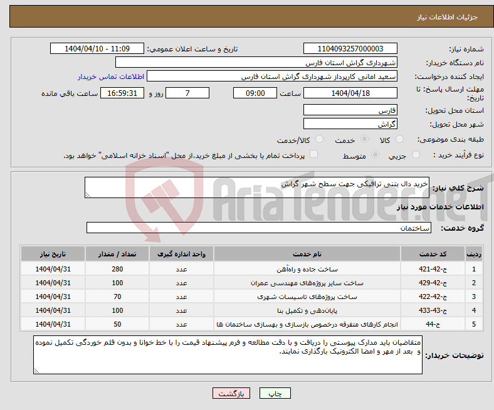The image size is (494, 410).
Task: Click the deadline time field 09:00
Action: 255,93
